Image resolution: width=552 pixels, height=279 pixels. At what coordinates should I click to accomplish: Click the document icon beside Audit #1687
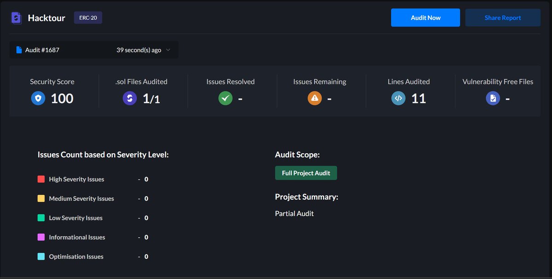(19, 50)
